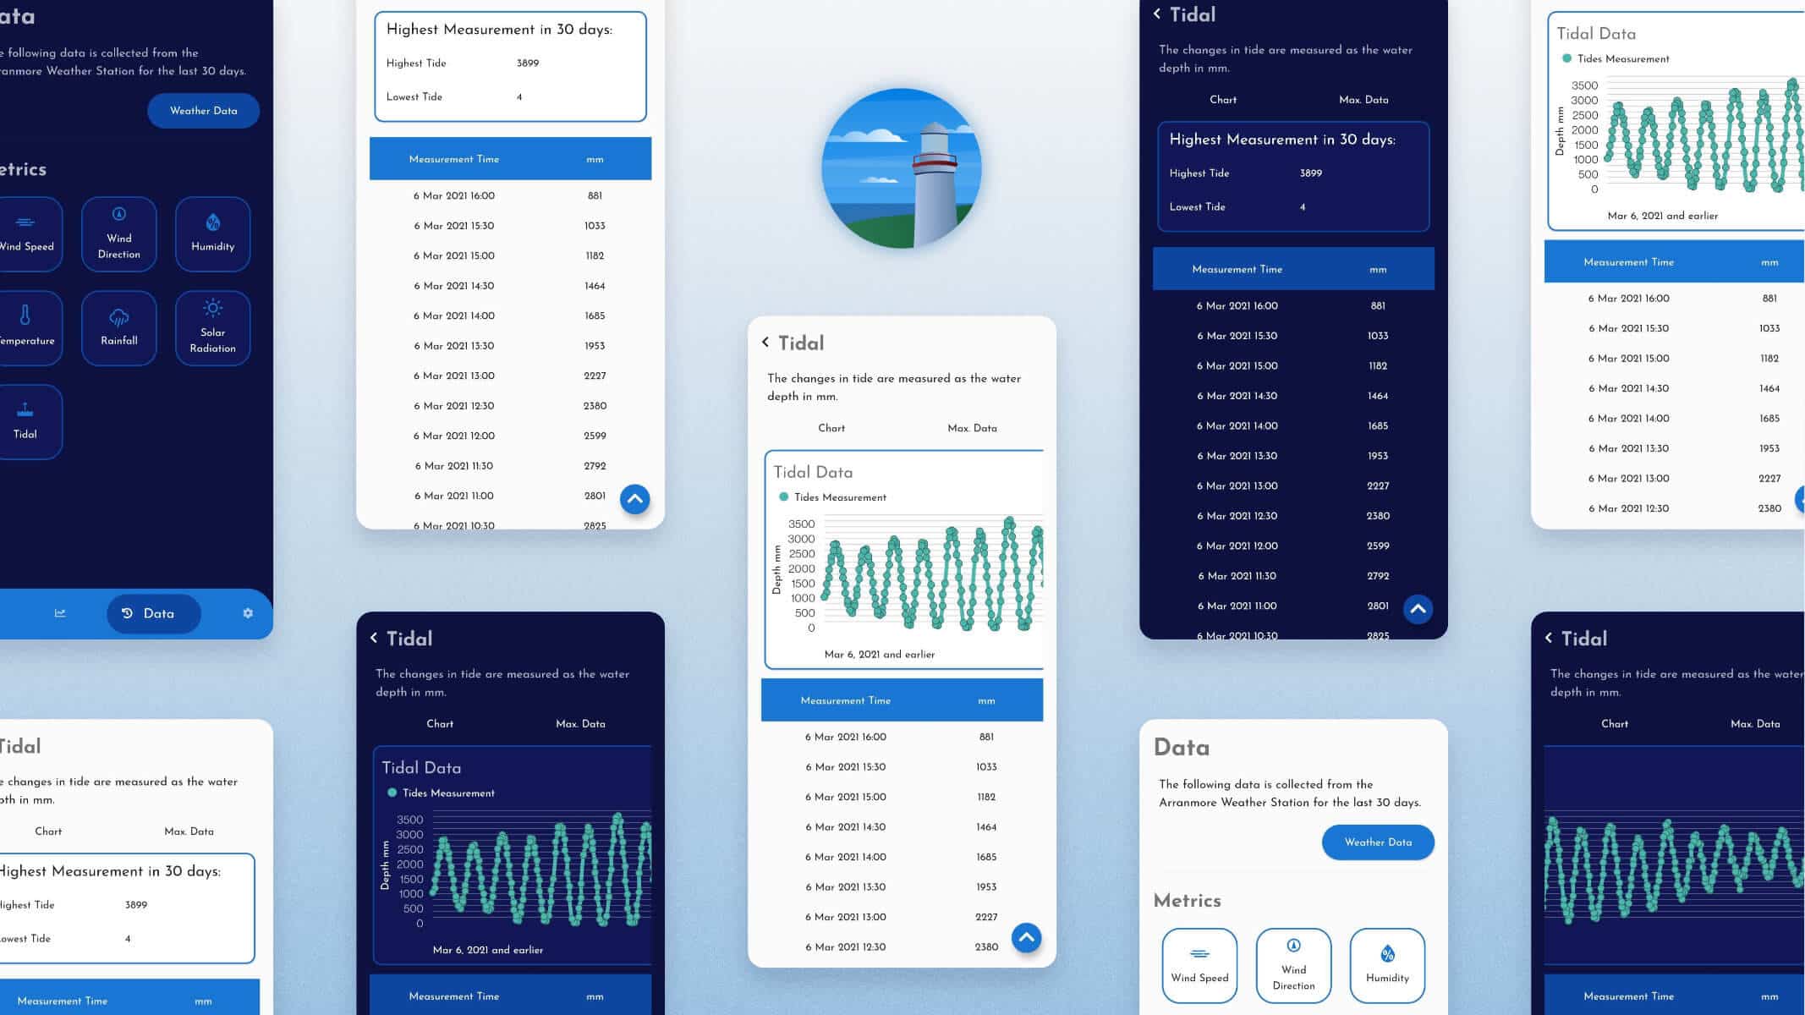The height and width of the screenshot is (1015, 1805).
Task: Open Wind Speed tile in the light Data card
Action: [1199, 966]
